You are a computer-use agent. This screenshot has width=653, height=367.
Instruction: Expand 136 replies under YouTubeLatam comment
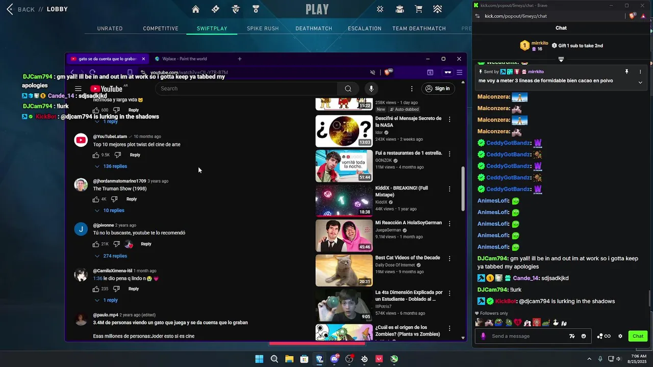point(111,167)
